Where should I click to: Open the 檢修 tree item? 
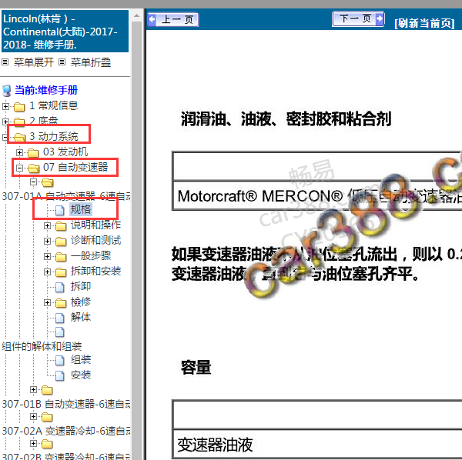[x=81, y=302]
